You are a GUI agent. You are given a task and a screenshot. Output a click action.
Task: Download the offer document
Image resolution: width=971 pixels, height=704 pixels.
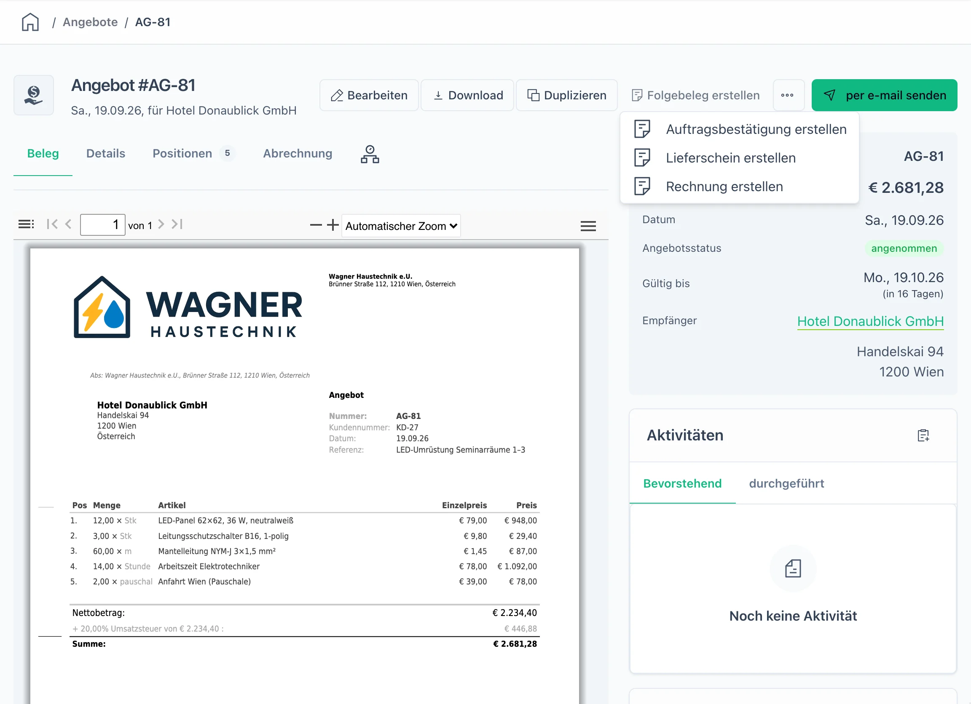click(x=467, y=95)
